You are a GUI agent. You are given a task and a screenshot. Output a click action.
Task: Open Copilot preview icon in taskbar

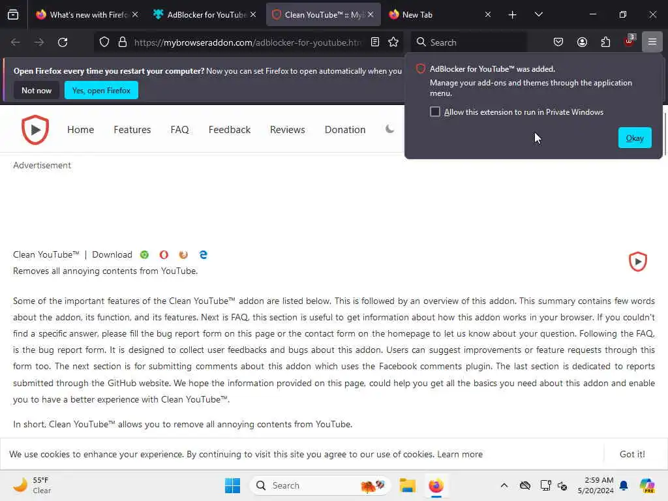(x=646, y=485)
